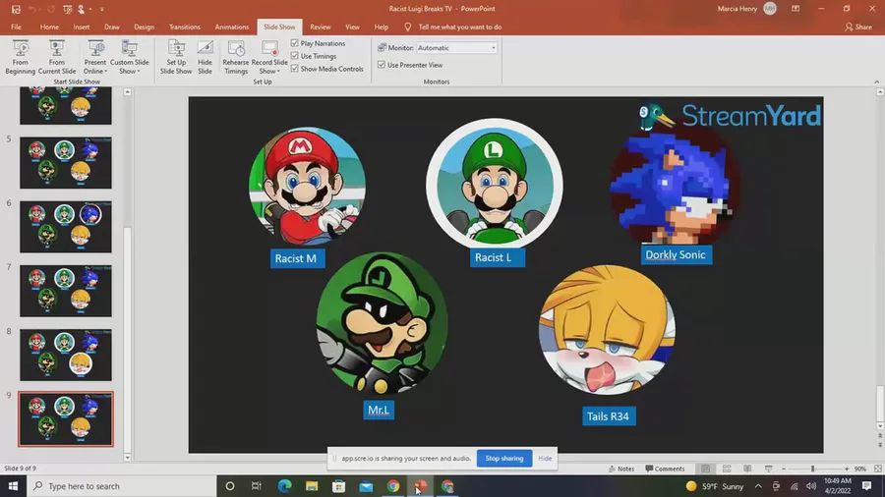Start show From Current Slide
The width and height of the screenshot is (885, 497).
[x=56, y=57]
